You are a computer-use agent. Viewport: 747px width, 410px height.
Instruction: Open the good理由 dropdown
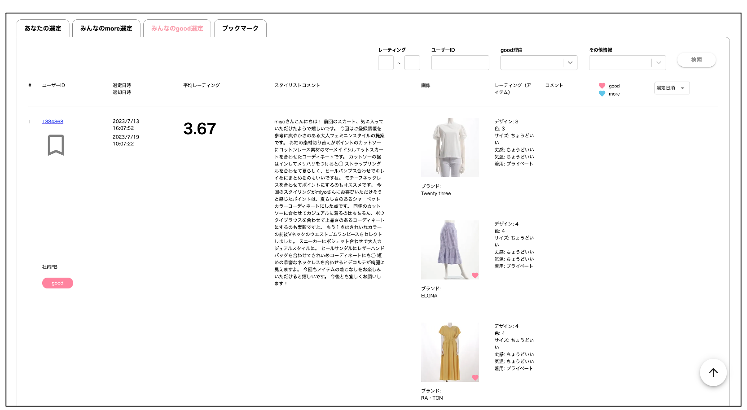click(x=539, y=63)
